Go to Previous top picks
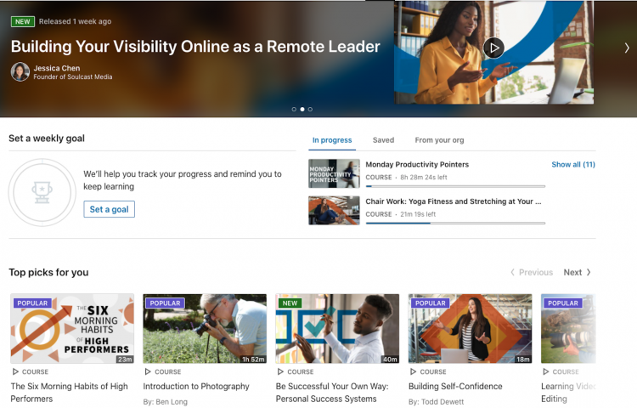 [x=532, y=272]
